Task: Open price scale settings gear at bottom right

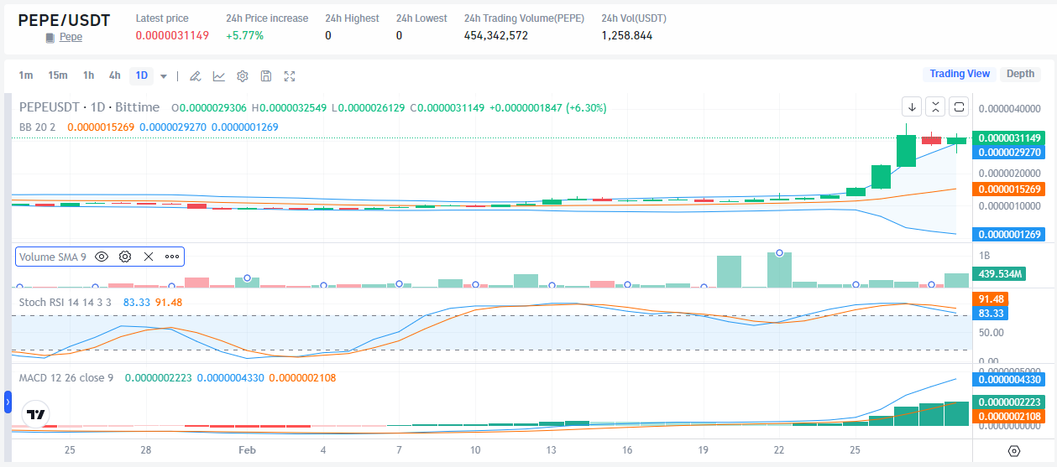Action: tap(1013, 451)
